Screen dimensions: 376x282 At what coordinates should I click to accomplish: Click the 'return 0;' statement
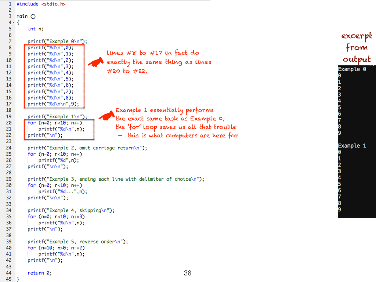40,273
